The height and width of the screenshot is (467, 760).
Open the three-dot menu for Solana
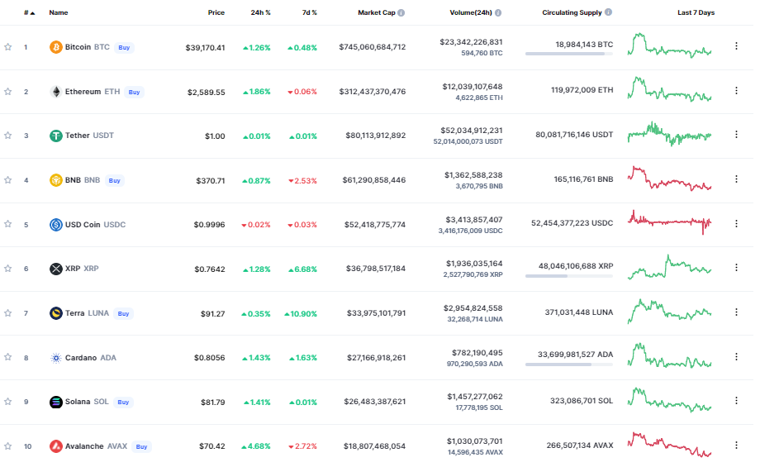[736, 401]
